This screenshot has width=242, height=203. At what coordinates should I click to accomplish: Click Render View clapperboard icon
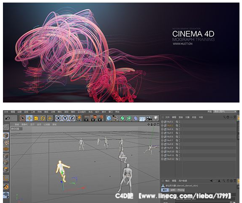[x=87, y=118]
